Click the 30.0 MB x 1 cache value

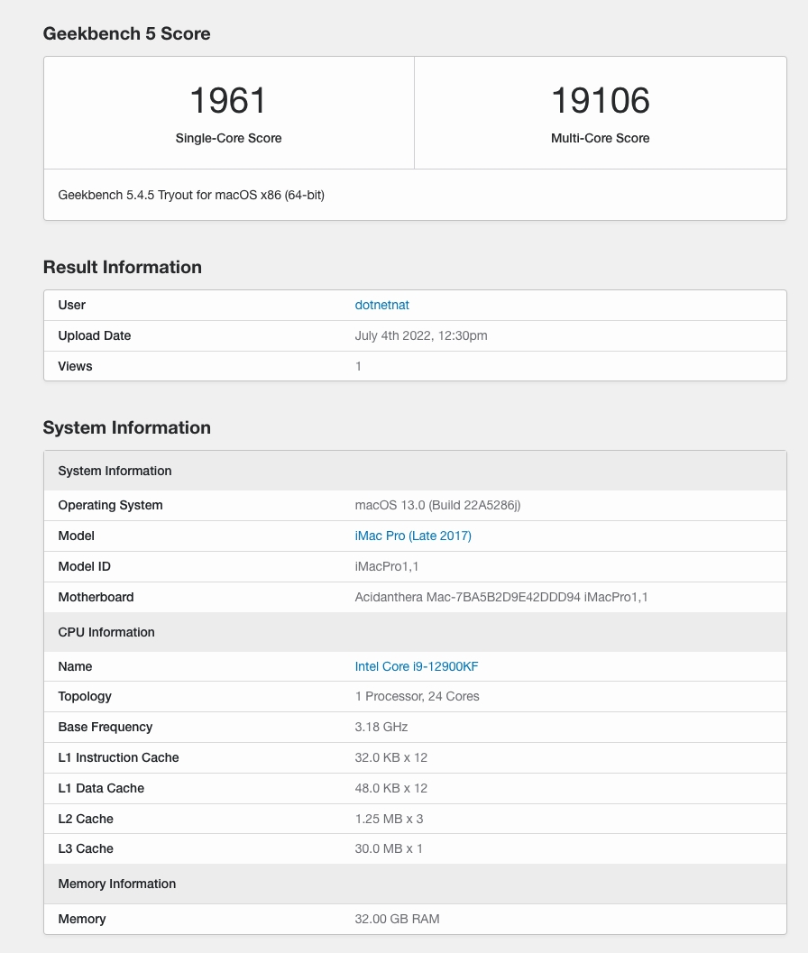click(x=389, y=849)
